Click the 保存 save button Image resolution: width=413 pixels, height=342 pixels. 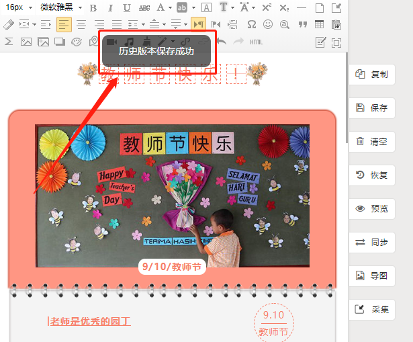371,108
